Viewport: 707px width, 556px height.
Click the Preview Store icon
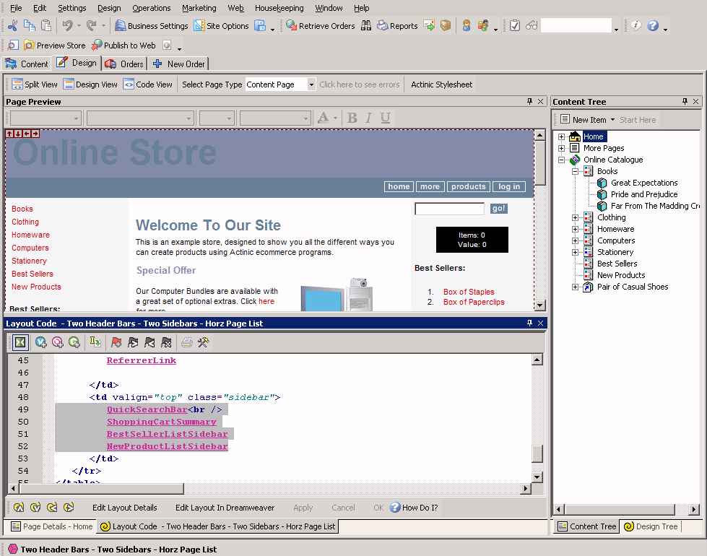pos(30,45)
